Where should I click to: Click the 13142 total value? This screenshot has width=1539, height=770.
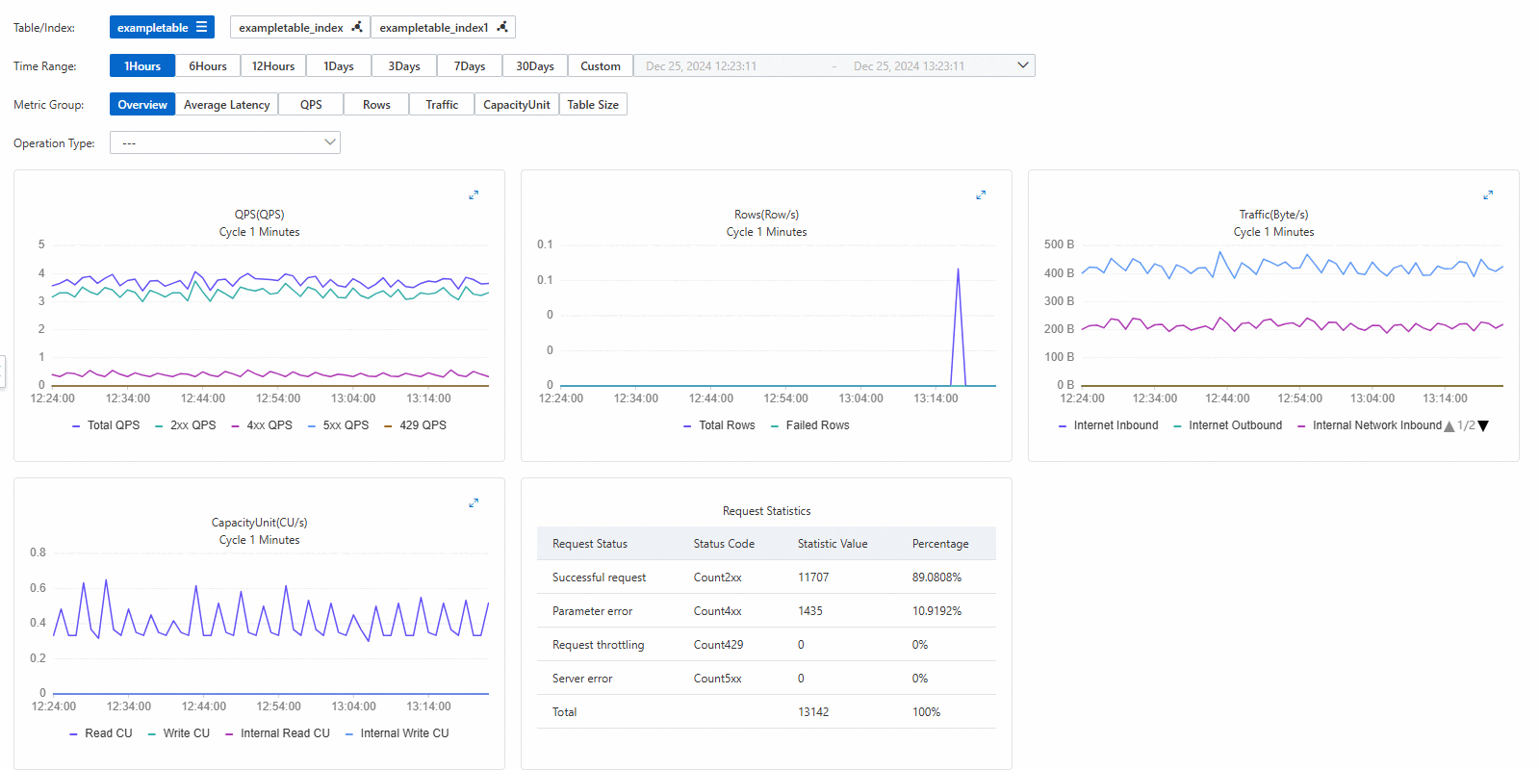coord(813,712)
